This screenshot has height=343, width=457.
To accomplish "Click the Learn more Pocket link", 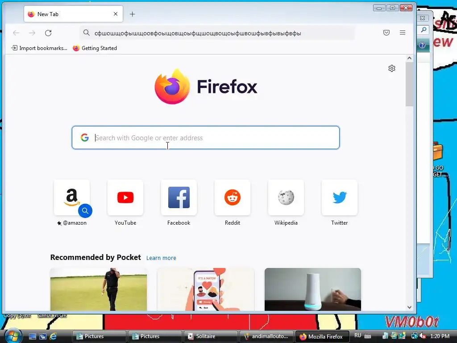I will click(161, 258).
